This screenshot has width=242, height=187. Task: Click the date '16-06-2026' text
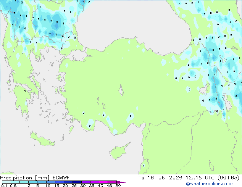[165, 178]
